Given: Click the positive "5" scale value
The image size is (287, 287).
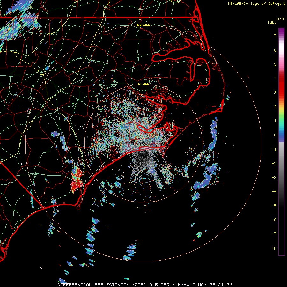Looking at the screenshot, I should (x=275, y=64).
